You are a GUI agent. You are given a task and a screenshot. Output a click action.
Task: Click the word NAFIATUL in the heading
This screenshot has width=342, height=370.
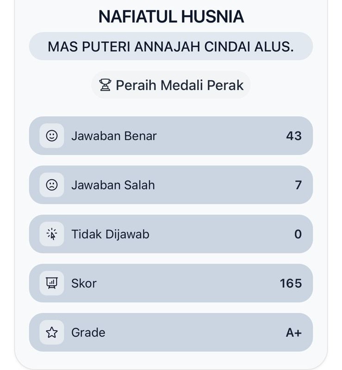pyautogui.click(x=137, y=17)
